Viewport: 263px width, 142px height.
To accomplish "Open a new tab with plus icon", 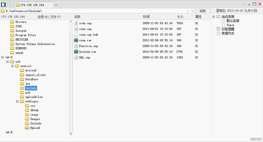I will click(56, 5).
